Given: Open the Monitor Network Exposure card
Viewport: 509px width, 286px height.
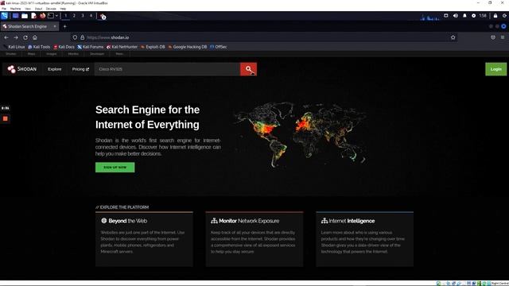Looking at the screenshot, I should tap(254, 239).
